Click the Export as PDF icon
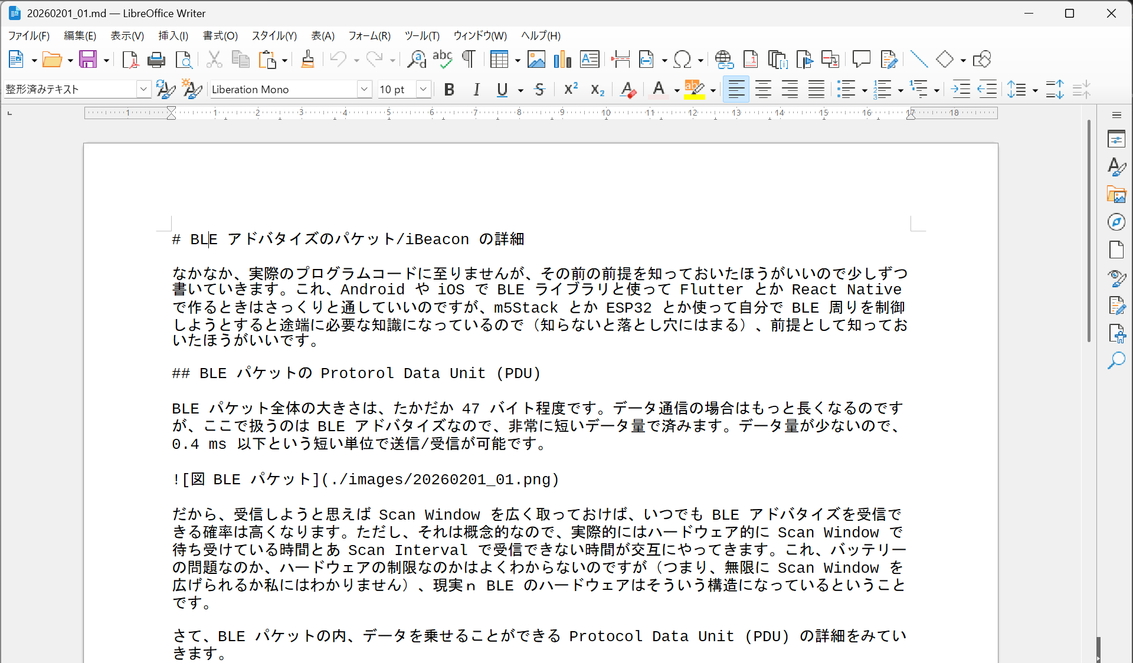Image resolution: width=1133 pixels, height=663 pixels. [130, 60]
